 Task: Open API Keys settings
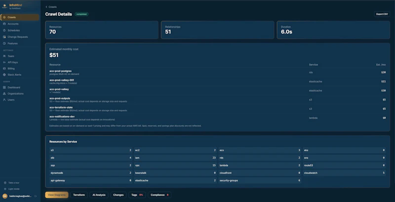tap(20, 62)
